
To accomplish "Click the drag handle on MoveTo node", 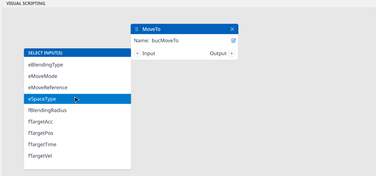I will point(137,29).
